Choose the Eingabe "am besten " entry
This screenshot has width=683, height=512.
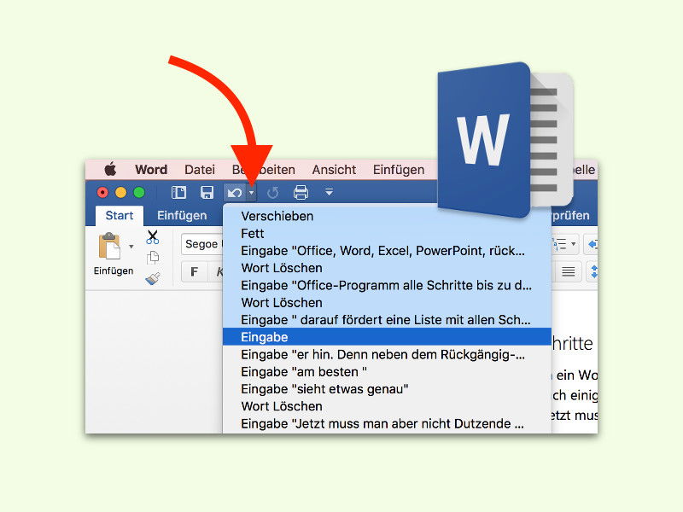click(x=387, y=372)
